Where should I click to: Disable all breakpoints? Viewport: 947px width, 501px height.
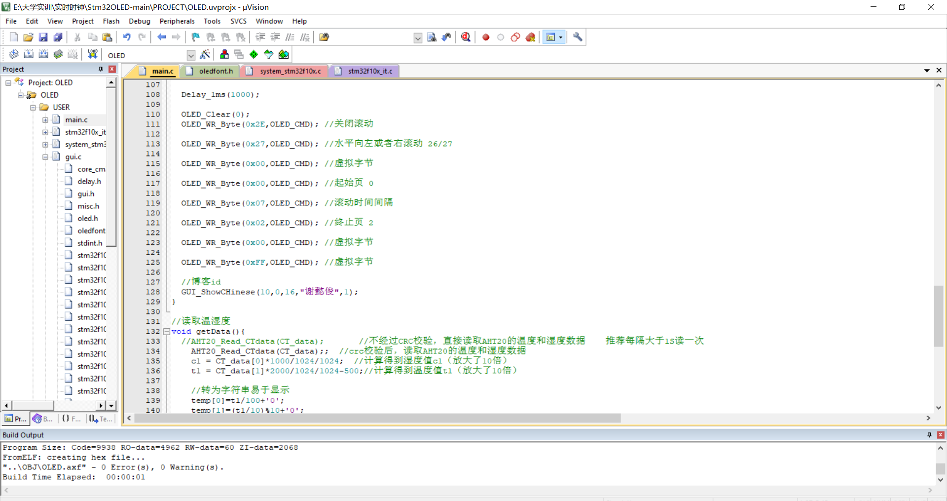point(515,37)
